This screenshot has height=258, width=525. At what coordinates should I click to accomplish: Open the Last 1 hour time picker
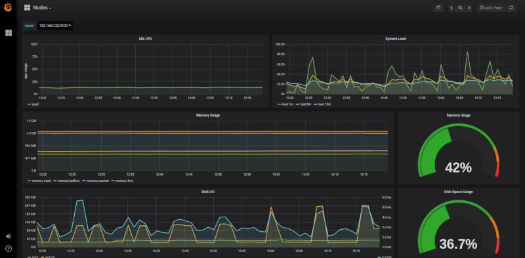click(x=490, y=8)
